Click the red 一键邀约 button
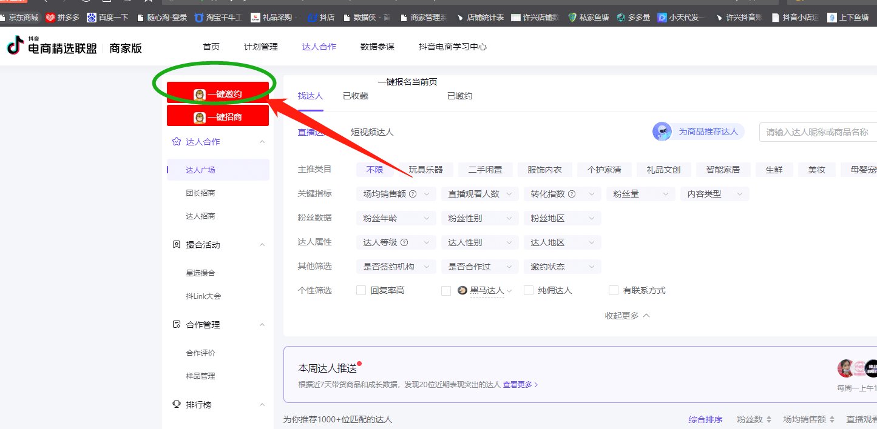The image size is (877, 429). pos(218,94)
